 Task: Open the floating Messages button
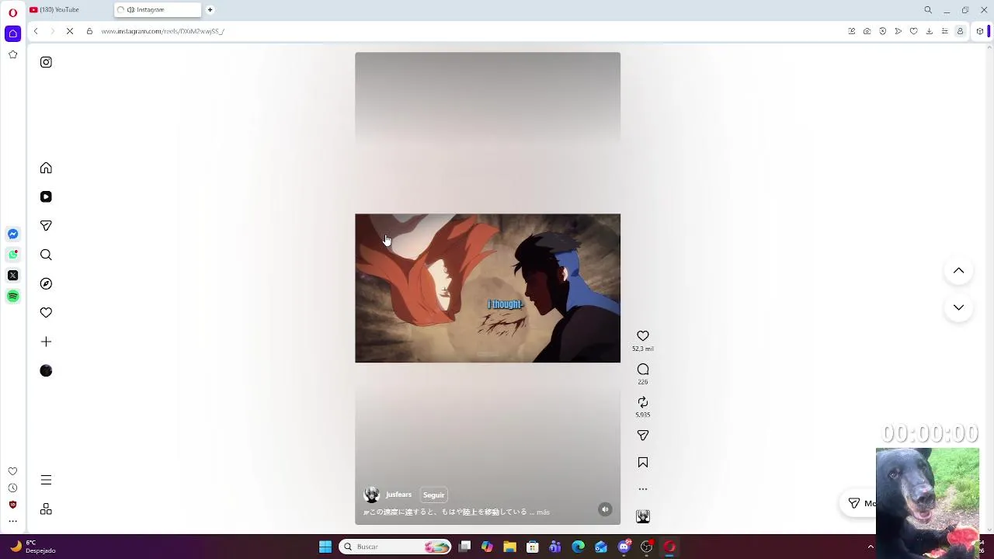click(860, 503)
